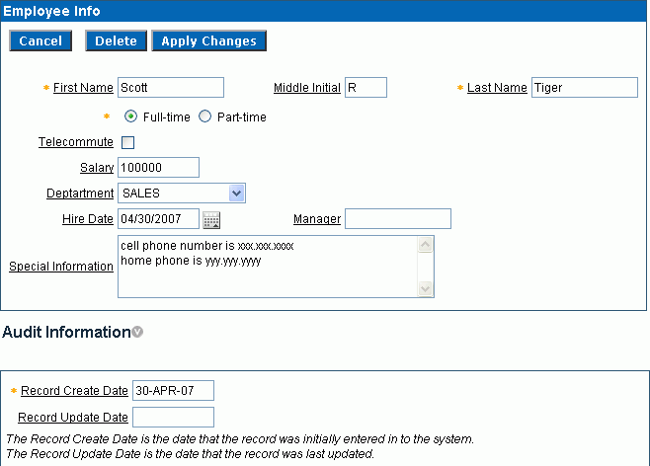Select the empty Manager field
This screenshot has height=466, width=650.
(397, 219)
